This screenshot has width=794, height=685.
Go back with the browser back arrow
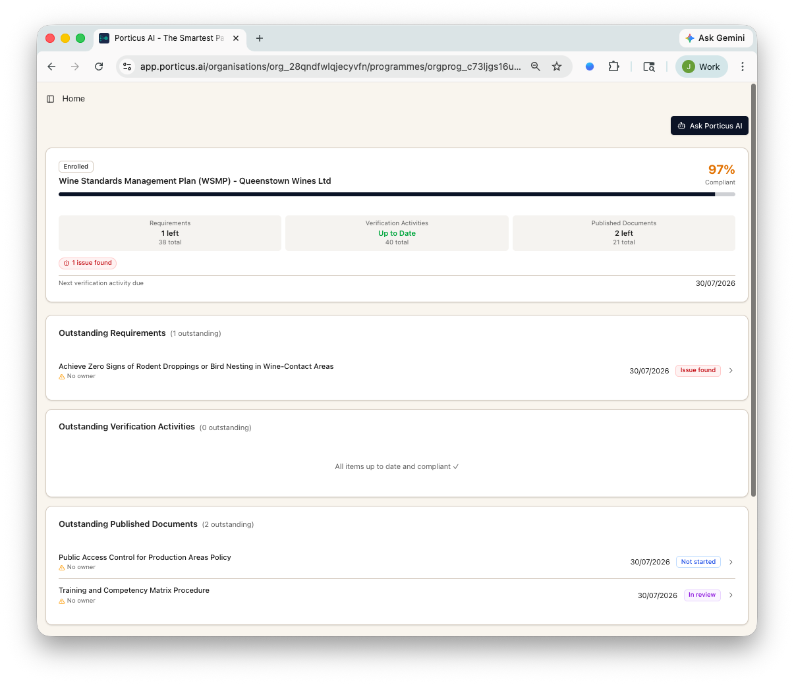point(51,67)
